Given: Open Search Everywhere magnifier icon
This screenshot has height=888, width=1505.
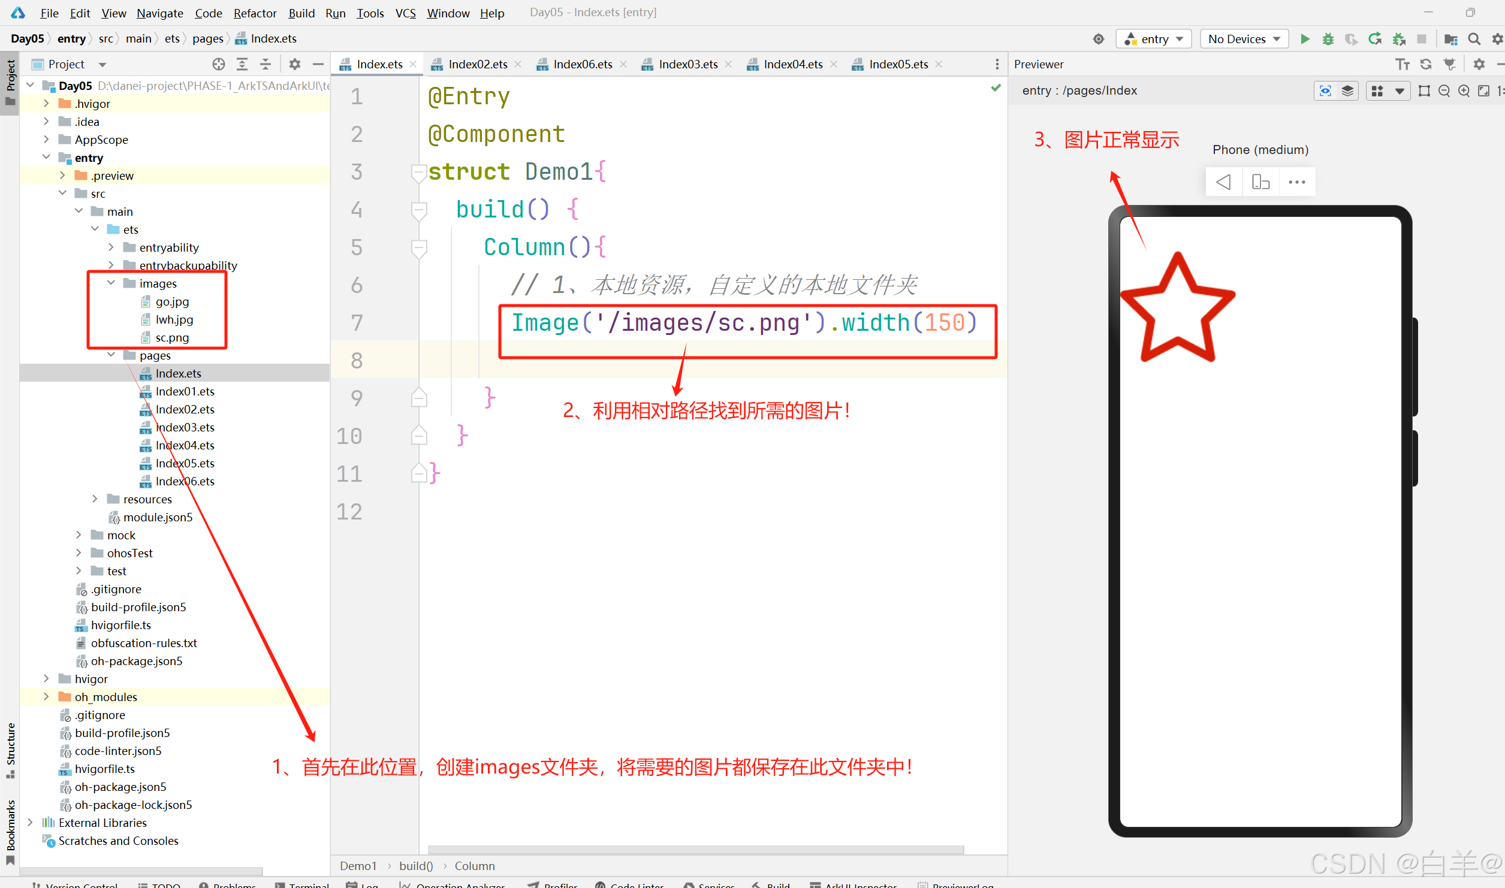Looking at the screenshot, I should (x=1474, y=39).
